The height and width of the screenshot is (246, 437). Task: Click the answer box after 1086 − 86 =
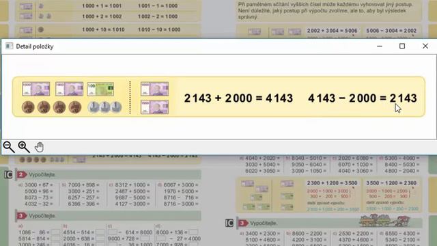coord(55,232)
